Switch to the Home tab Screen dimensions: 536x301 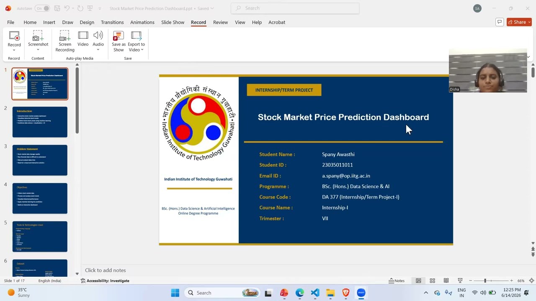coord(30,22)
